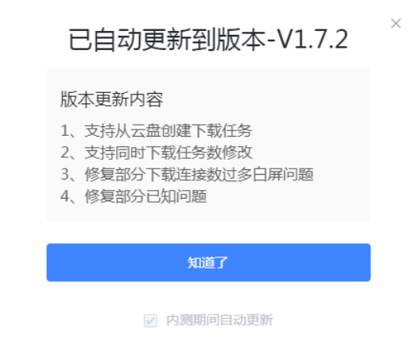
Task: Click the 版本更新内容 heading
Action: tap(111, 99)
